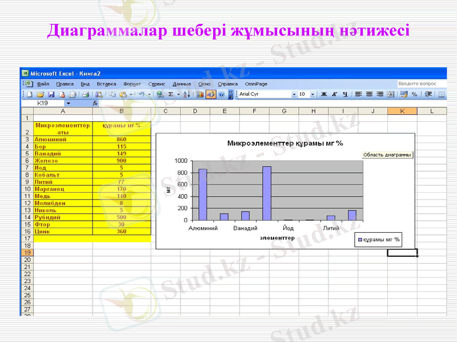Open the Вставка menu
Screen dimensions: 457x342
click(x=108, y=83)
